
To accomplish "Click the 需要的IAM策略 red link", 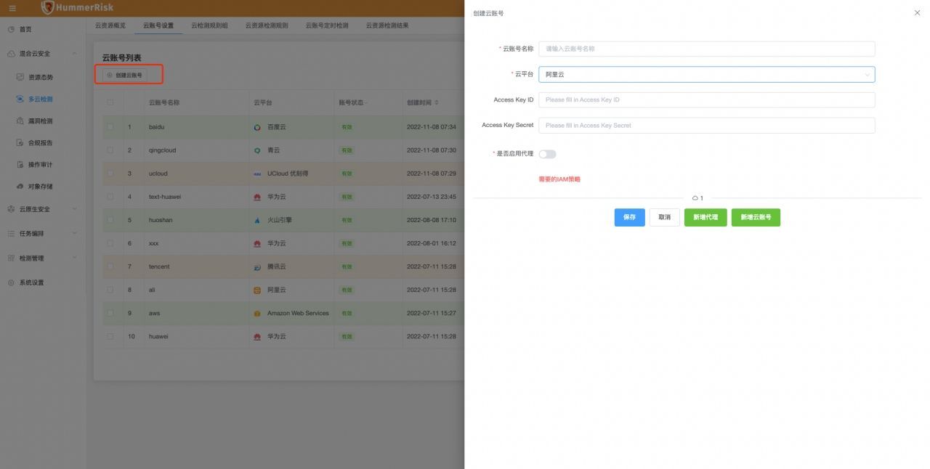I will point(559,179).
